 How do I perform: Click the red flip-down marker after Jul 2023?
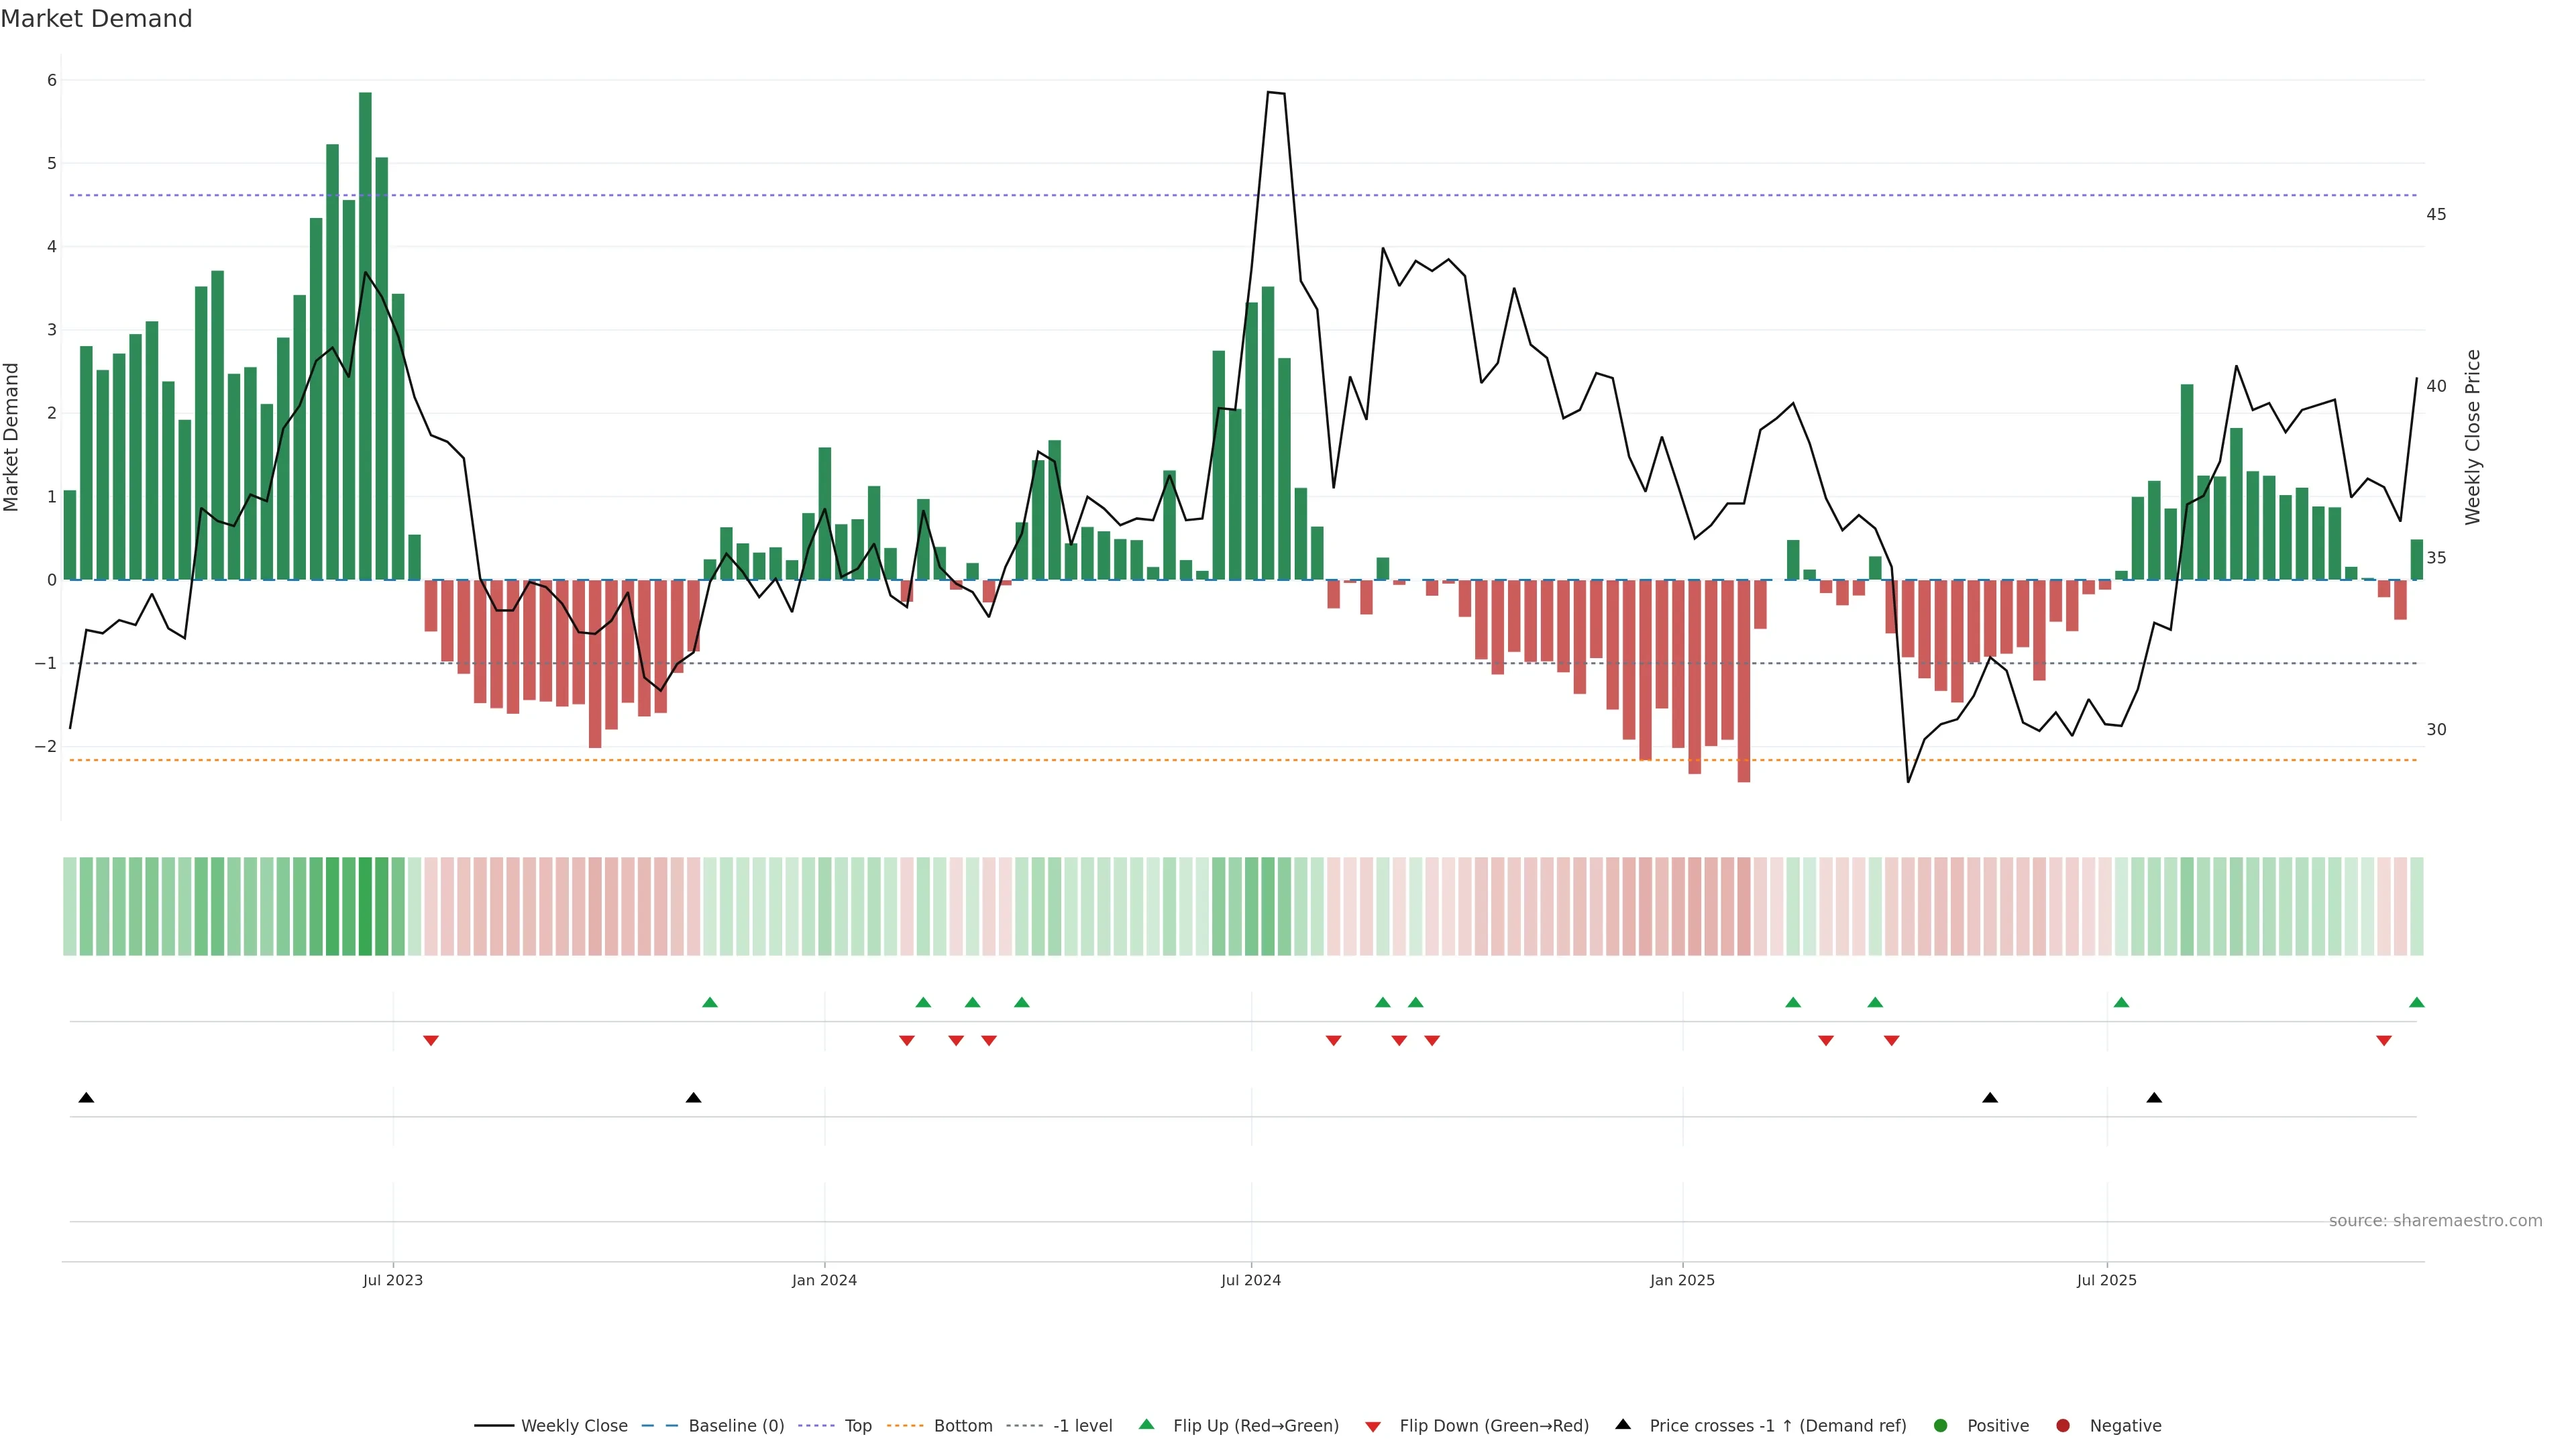431,1041
